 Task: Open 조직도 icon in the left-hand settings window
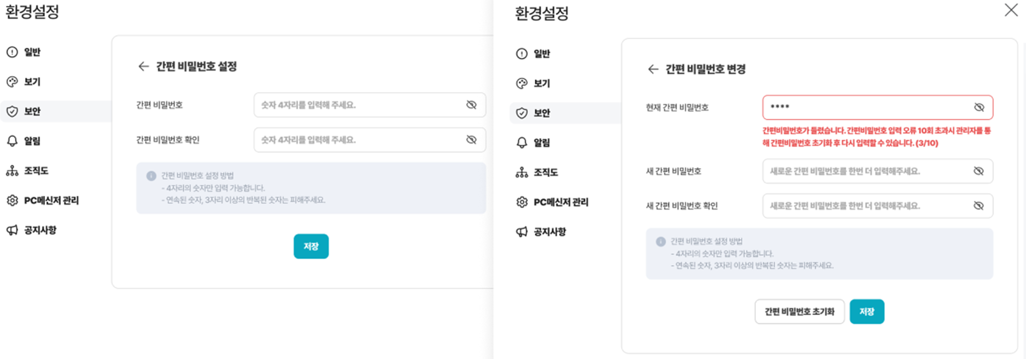tap(12, 171)
